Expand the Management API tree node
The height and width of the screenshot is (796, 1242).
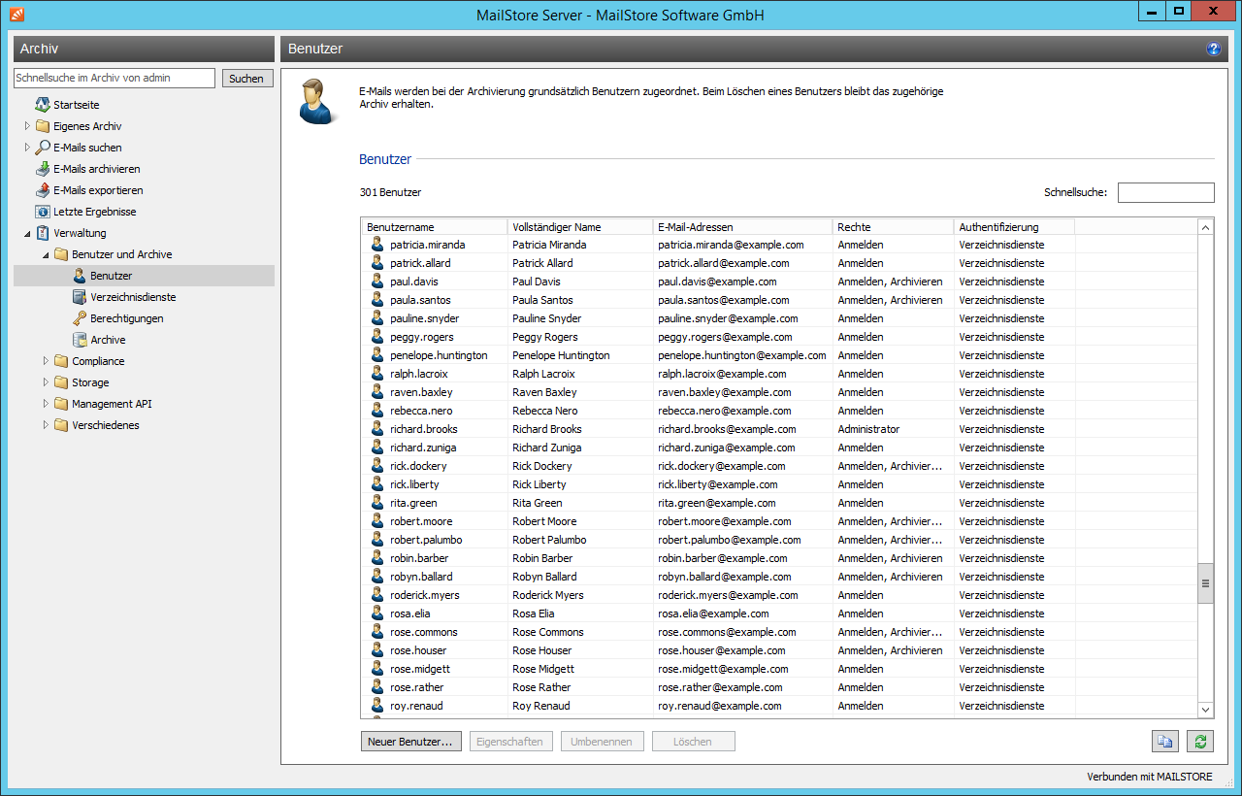46,404
